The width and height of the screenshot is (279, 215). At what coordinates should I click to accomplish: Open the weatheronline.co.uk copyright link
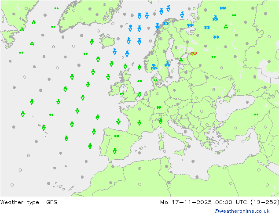[242, 211]
